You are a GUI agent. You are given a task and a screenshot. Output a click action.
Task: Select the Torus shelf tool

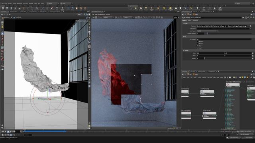point(15,8)
